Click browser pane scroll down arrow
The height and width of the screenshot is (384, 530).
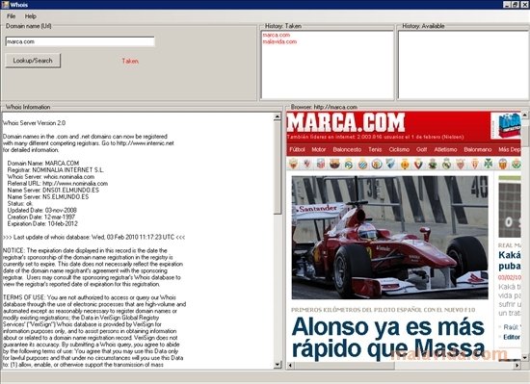[524, 357]
